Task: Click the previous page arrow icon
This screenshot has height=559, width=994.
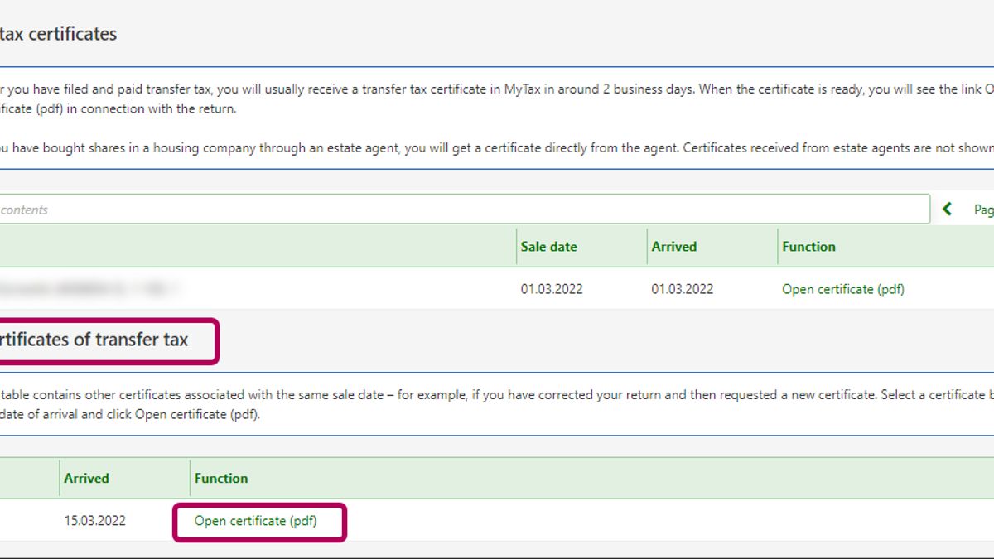Action: [948, 210]
